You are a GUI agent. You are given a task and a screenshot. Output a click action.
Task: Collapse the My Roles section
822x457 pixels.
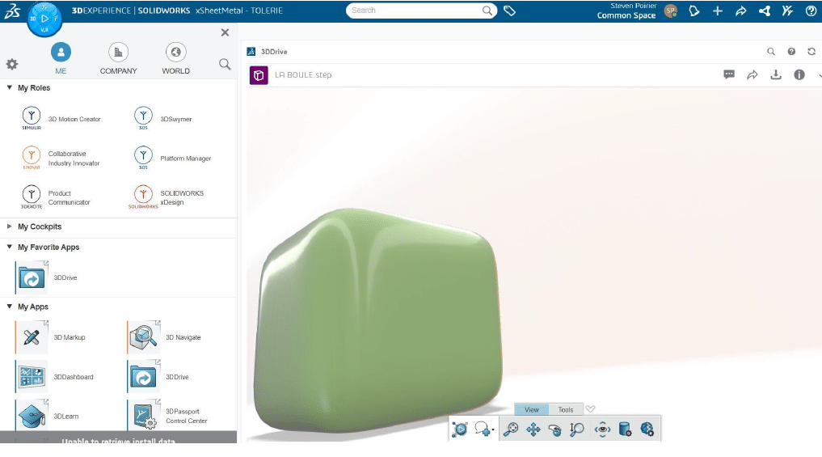click(9, 87)
